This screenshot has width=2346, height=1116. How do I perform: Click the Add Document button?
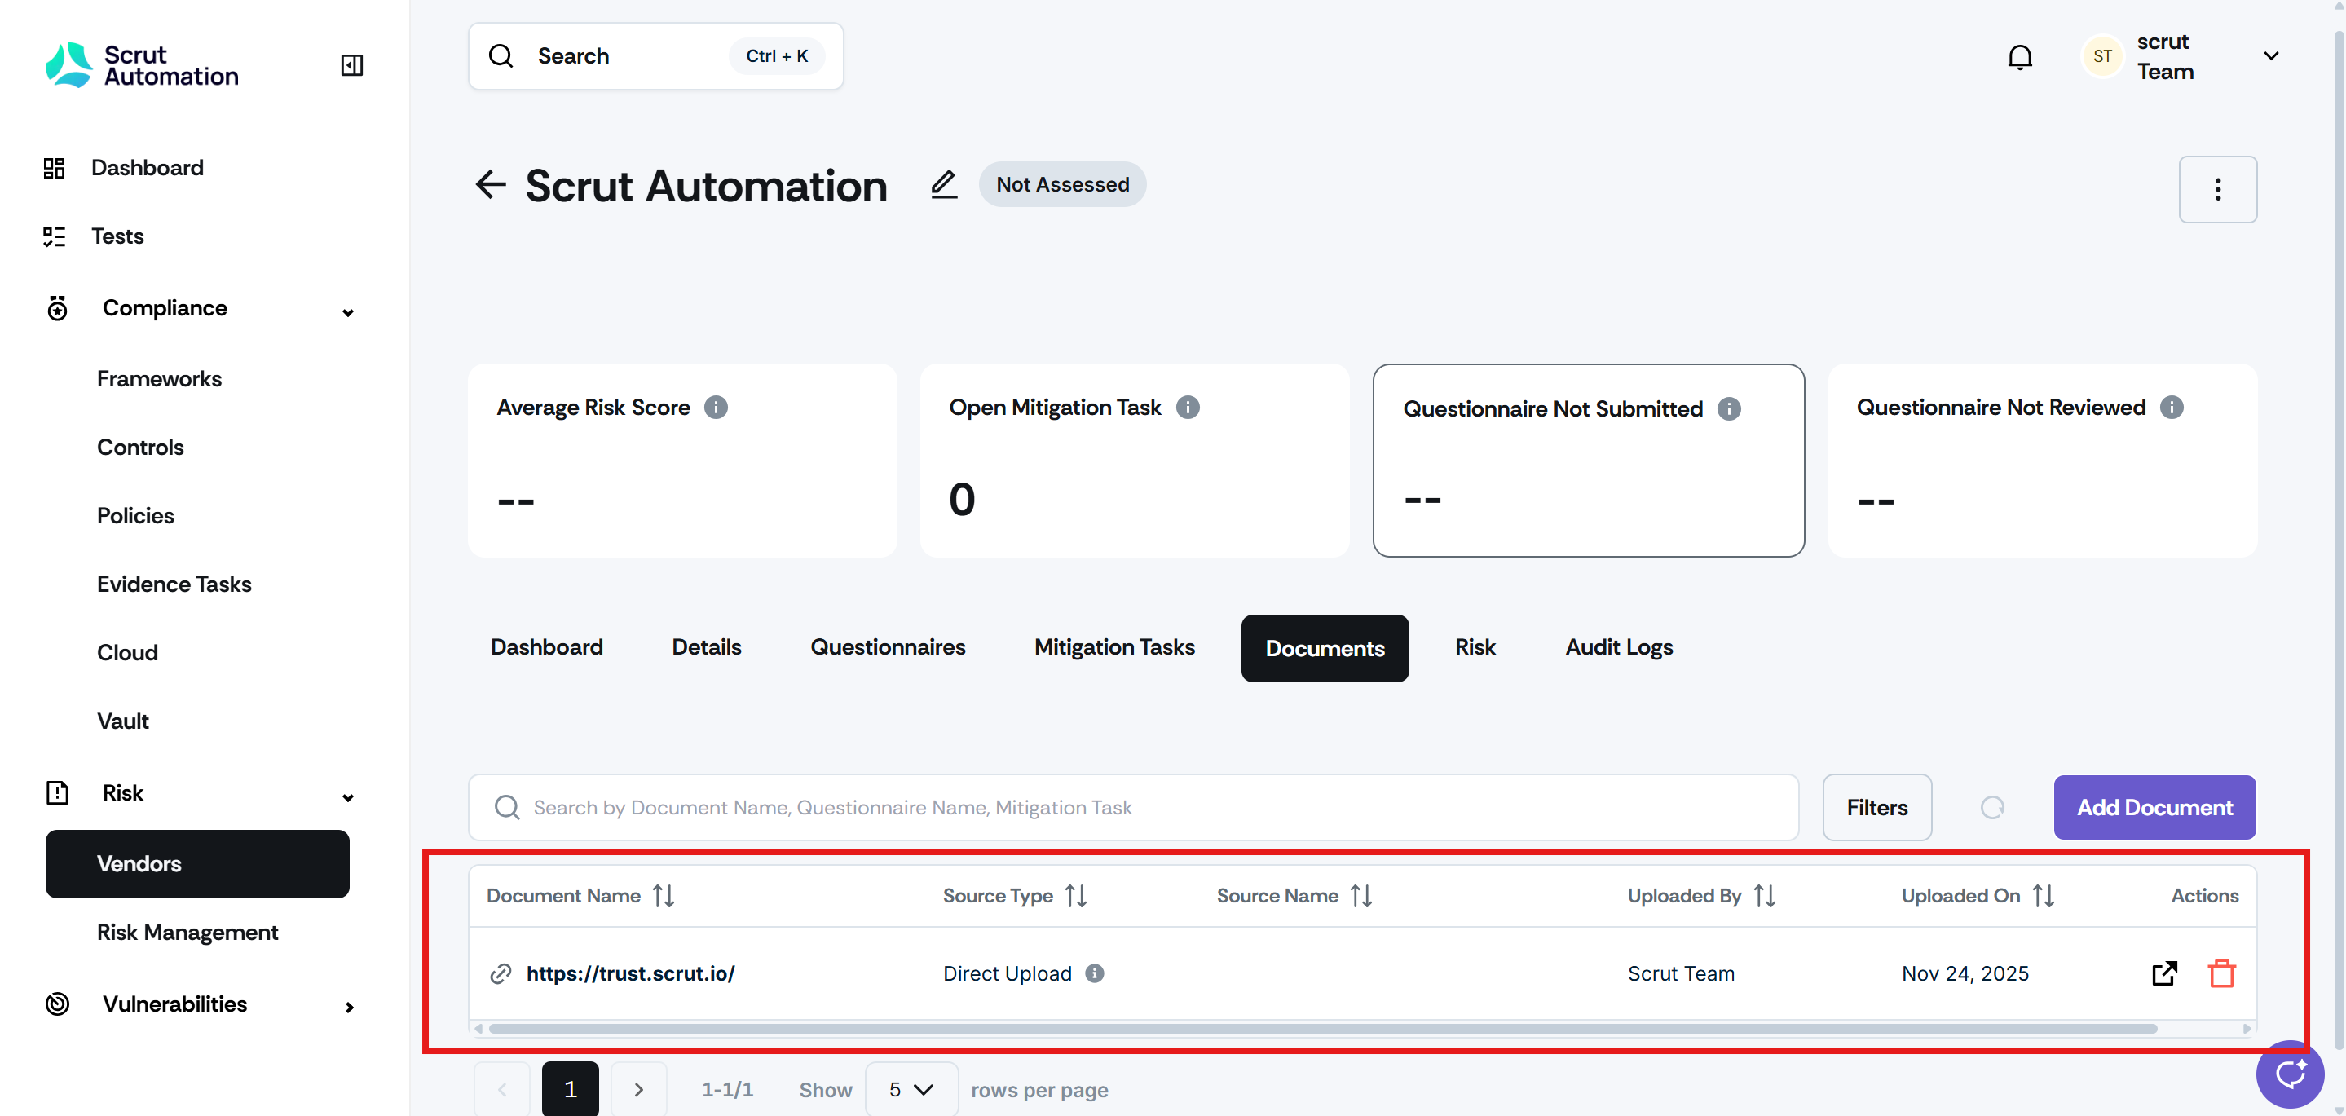click(2154, 807)
